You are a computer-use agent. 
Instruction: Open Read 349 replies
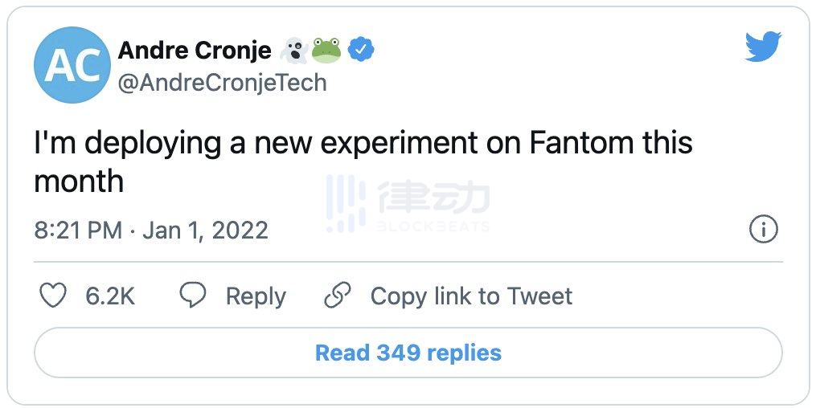[x=408, y=353]
